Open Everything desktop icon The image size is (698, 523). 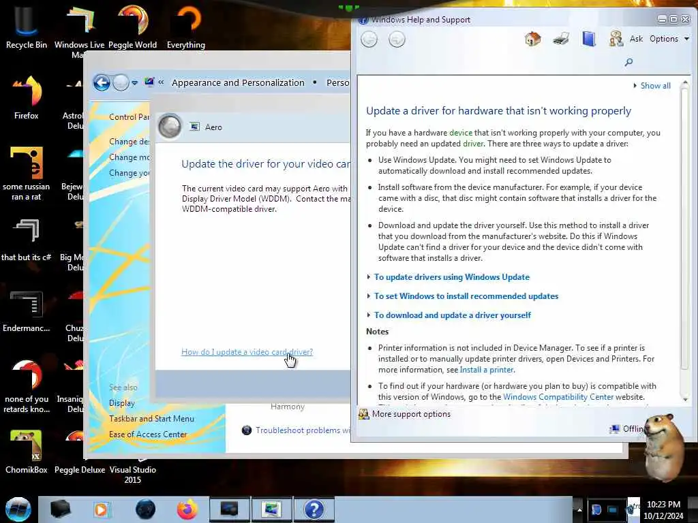point(186,26)
